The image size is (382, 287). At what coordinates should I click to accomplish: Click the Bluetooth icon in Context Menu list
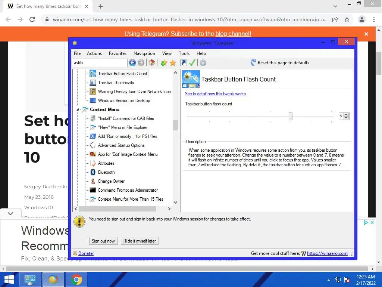93,172
